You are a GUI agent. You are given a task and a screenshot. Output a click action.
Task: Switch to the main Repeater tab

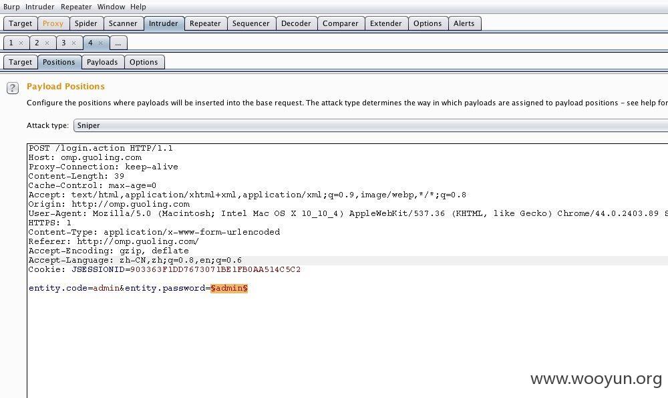point(205,23)
